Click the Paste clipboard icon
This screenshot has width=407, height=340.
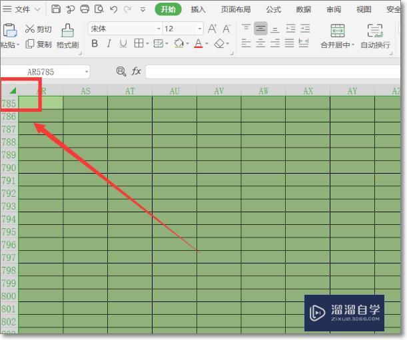pyautogui.click(x=9, y=31)
